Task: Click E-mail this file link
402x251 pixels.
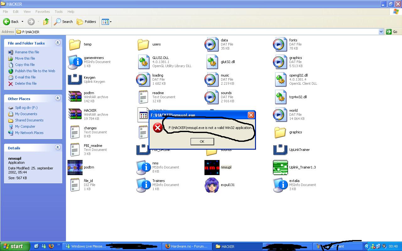Action: (x=25, y=77)
